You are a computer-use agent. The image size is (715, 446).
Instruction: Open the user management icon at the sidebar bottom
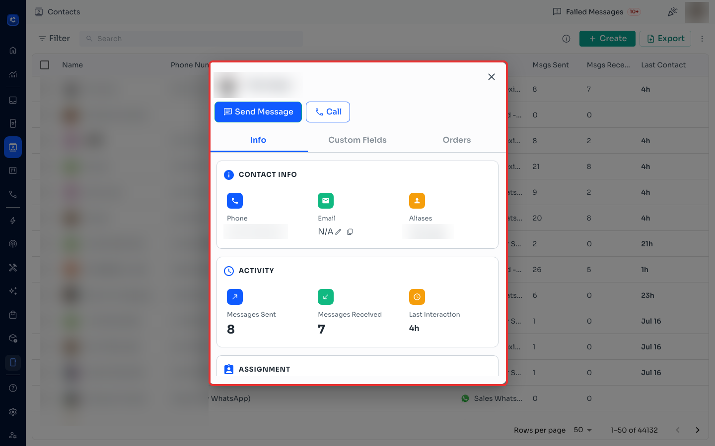point(13,435)
